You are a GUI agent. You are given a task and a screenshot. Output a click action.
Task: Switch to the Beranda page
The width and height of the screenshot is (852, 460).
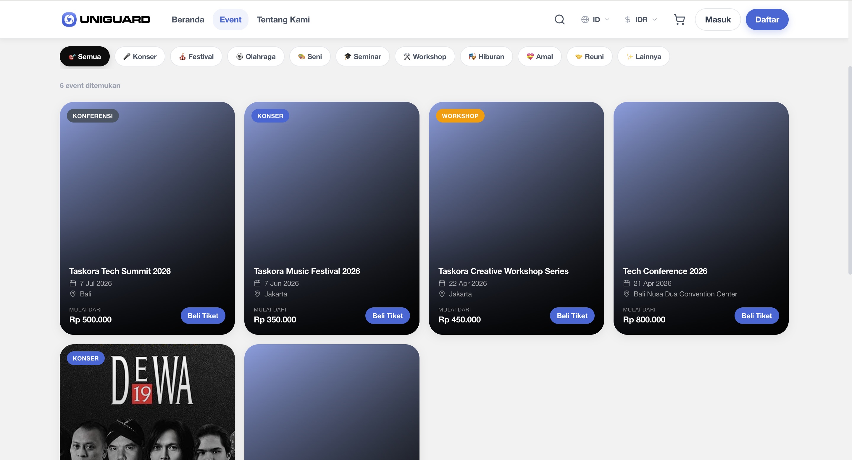[x=188, y=19]
